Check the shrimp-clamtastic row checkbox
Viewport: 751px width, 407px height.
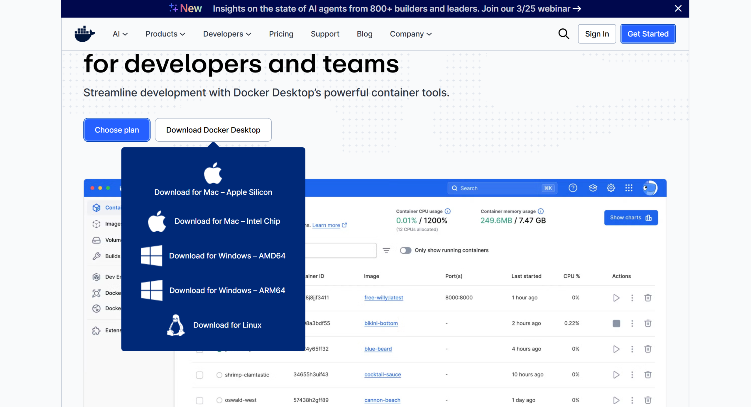pyautogui.click(x=199, y=375)
